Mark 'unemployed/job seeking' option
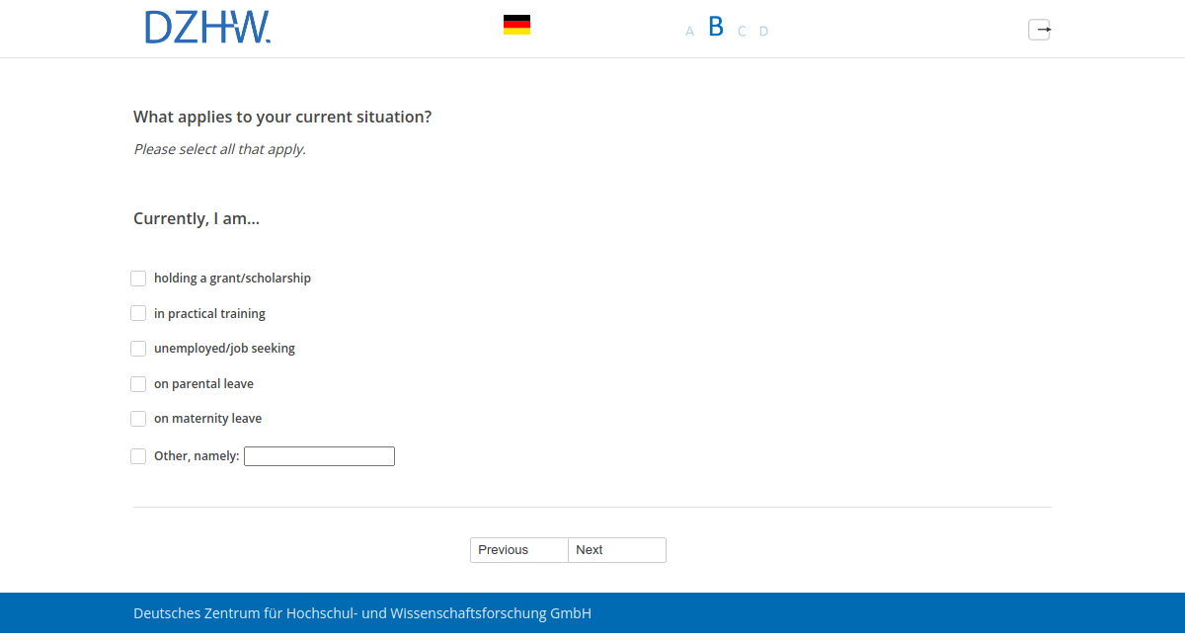This screenshot has width=1185, height=642. coord(138,349)
